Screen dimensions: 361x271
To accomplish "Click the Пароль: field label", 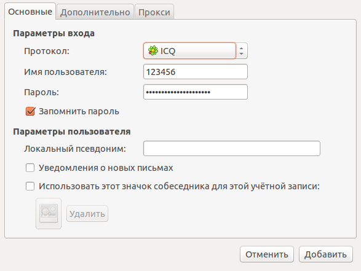I will [x=41, y=92].
